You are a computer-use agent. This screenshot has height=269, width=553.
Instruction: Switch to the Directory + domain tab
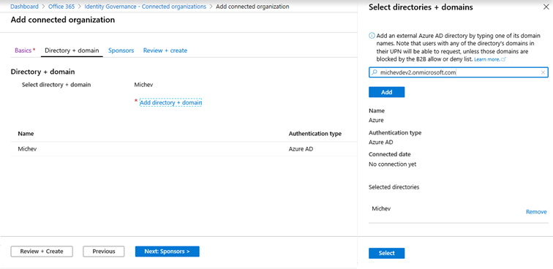tap(72, 50)
